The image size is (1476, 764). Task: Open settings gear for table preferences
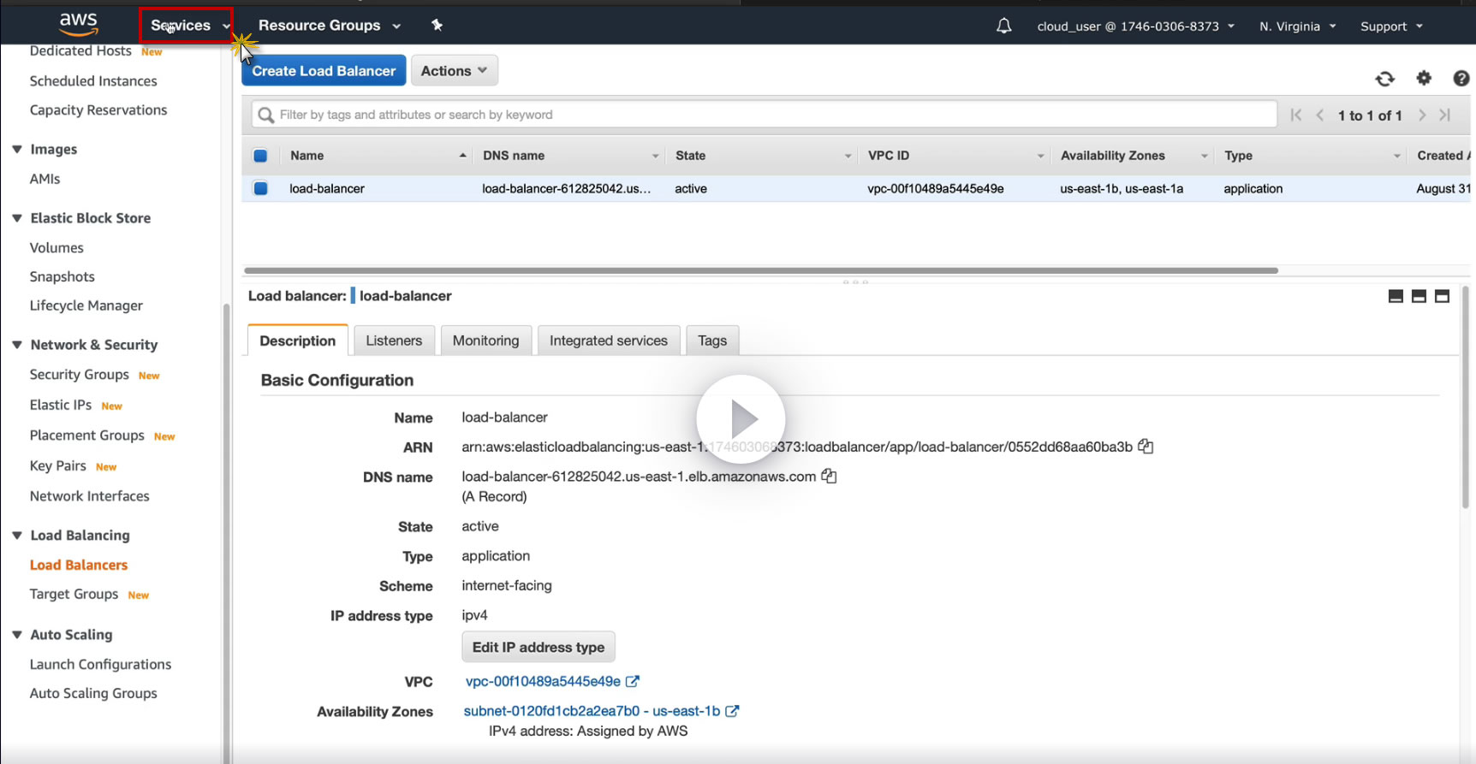(1424, 79)
